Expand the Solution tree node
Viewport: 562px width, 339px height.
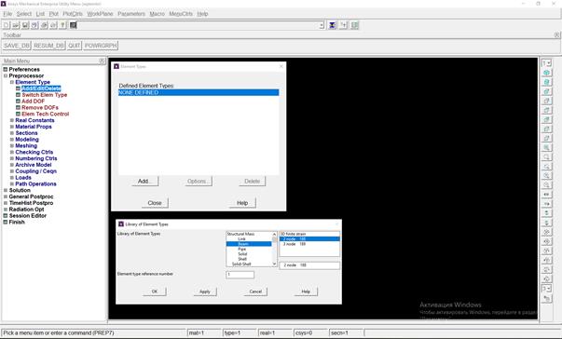tap(6, 190)
